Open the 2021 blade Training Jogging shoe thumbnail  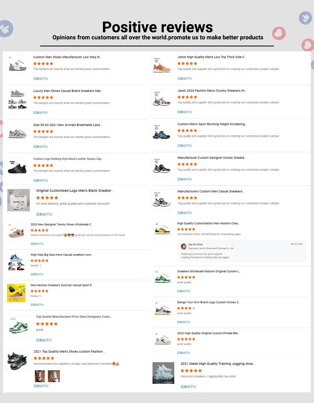[163, 373]
